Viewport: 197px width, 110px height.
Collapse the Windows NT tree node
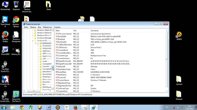pos(33,41)
